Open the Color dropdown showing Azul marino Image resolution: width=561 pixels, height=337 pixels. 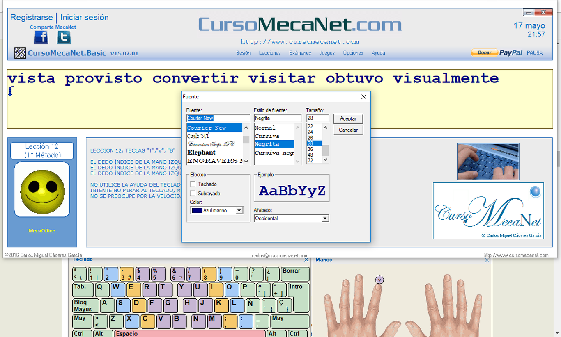217,211
